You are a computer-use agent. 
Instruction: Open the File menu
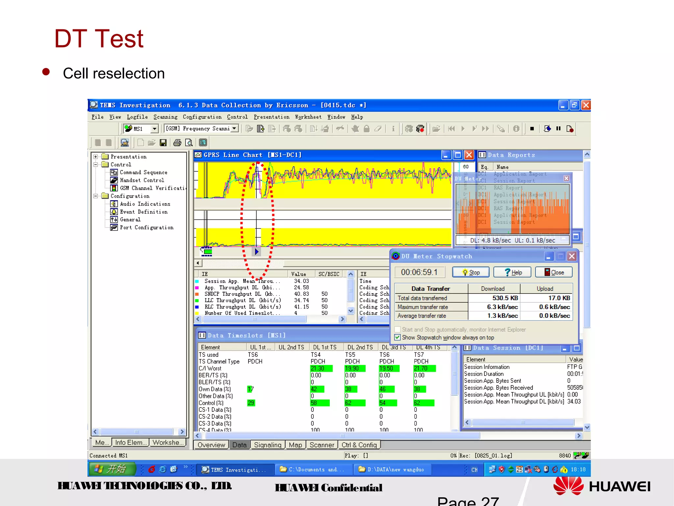click(97, 117)
